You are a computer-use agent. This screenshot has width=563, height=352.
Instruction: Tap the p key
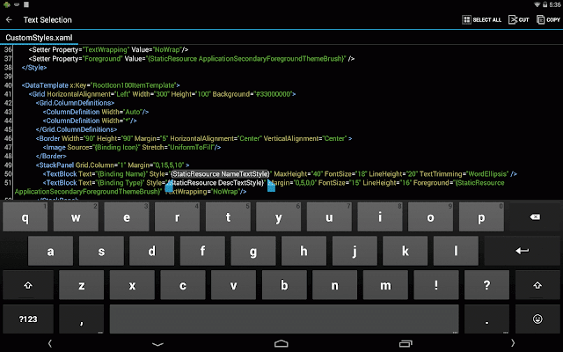pyautogui.click(x=481, y=217)
